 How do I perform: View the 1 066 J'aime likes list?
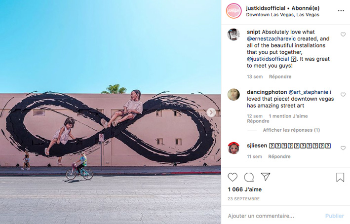point(245,189)
